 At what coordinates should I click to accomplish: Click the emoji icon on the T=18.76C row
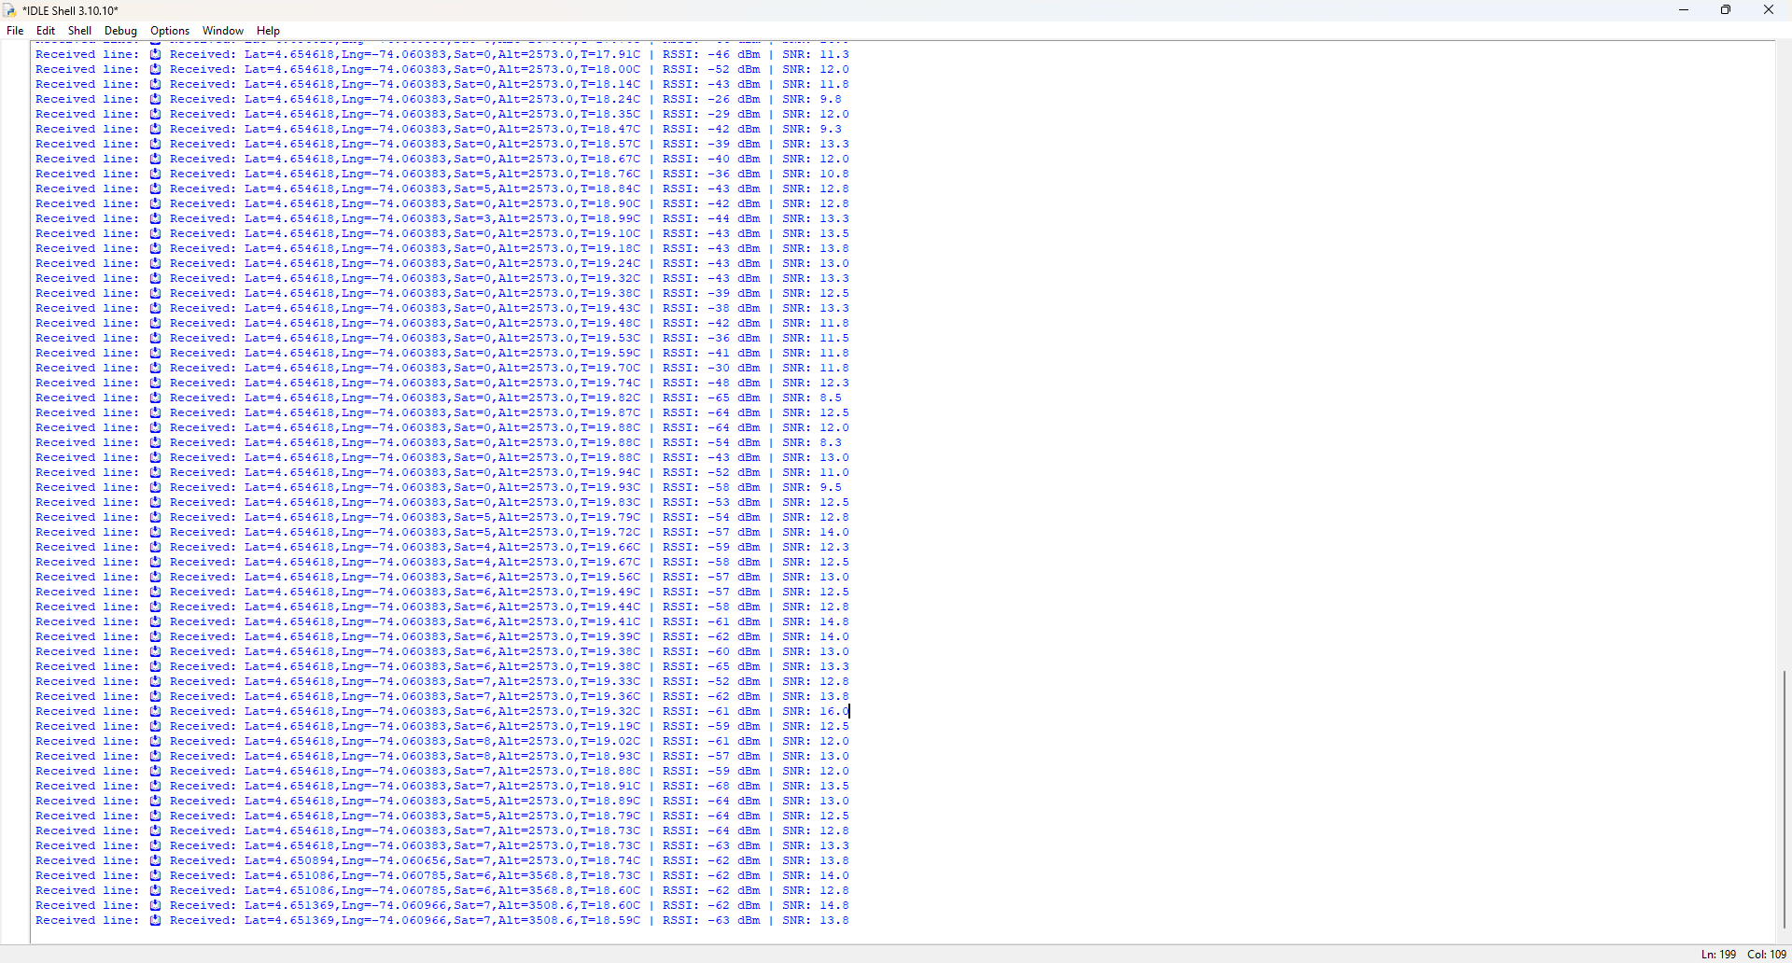156,174
